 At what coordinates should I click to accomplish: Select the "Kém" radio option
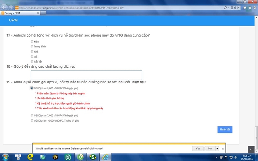32,41
